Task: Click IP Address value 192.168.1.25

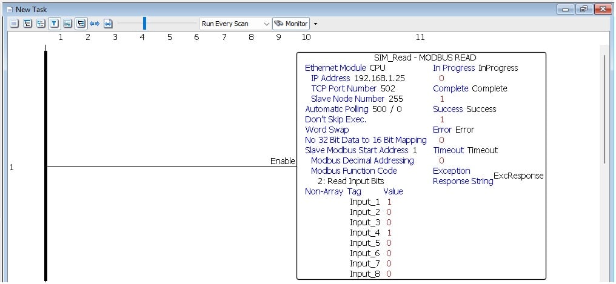Action: [380, 78]
